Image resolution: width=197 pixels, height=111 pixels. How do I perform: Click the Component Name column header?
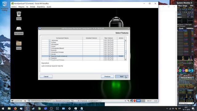click(x=62, y=38)
